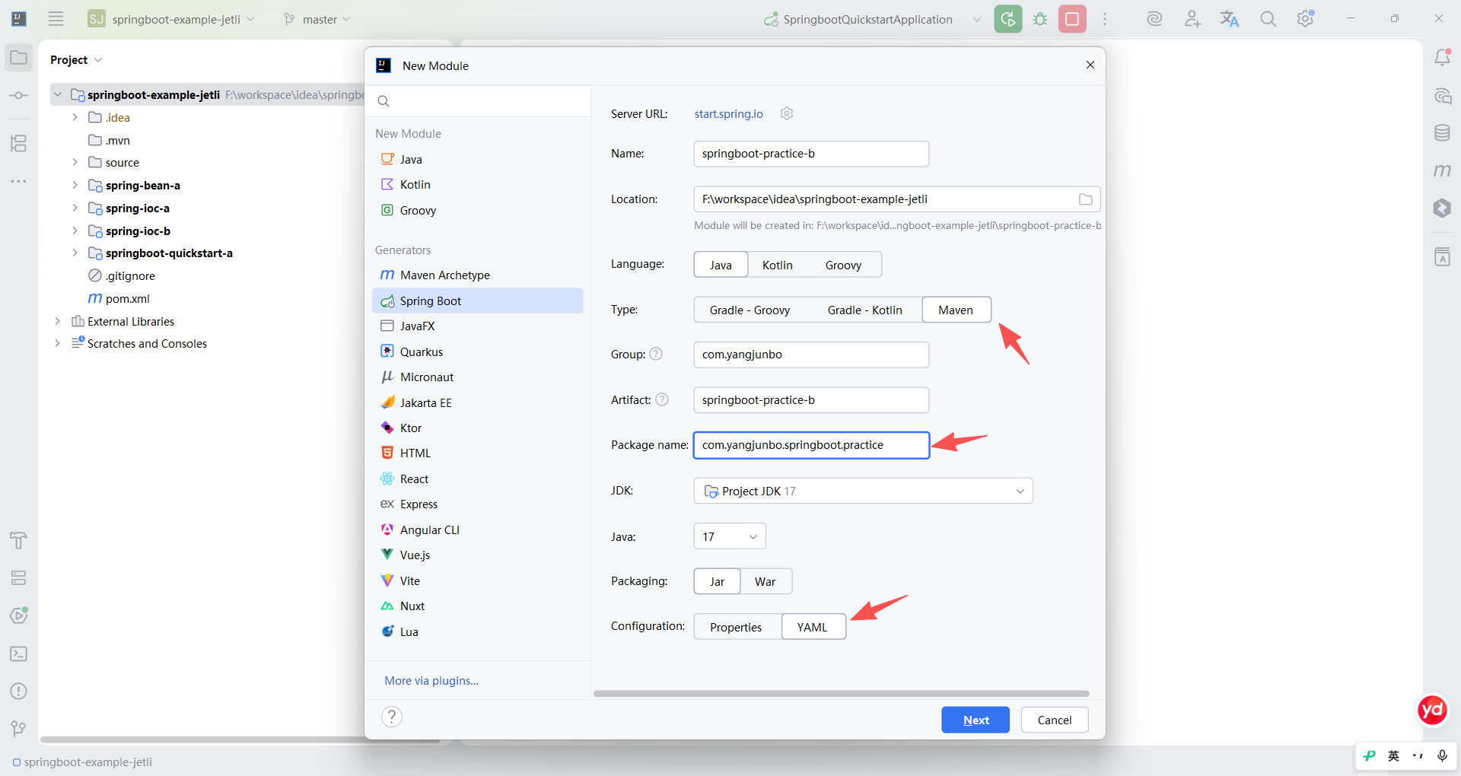The height and width of the screenshot is (776, 1461).
Task: Expand the spring-bean-a module
Action: click(75, 185)
